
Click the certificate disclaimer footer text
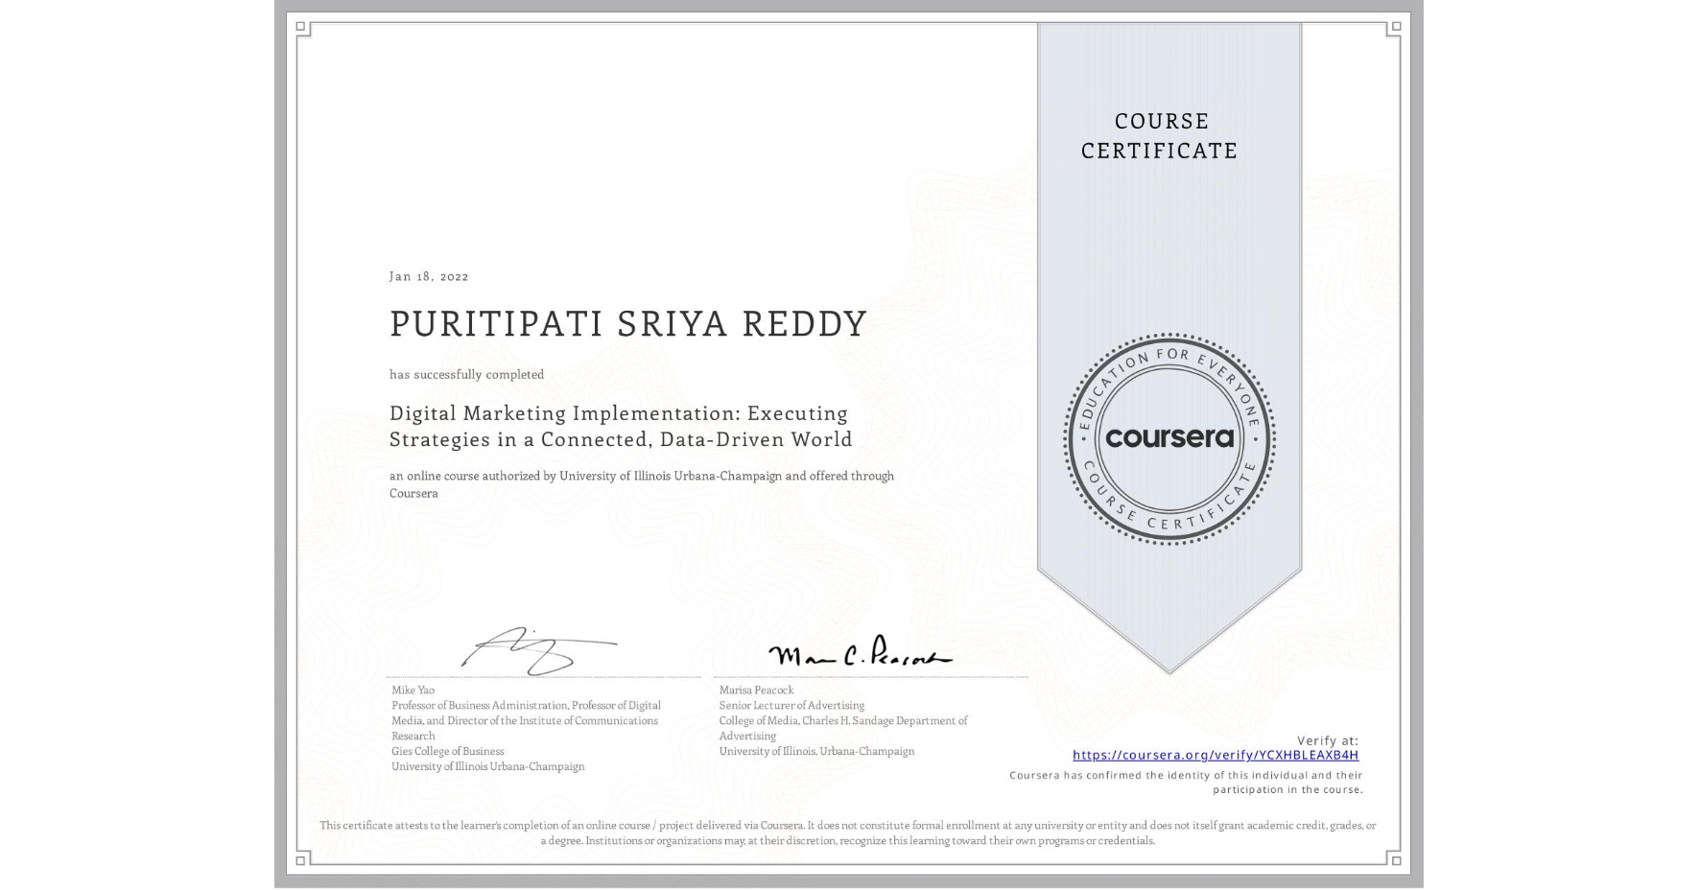848,833
